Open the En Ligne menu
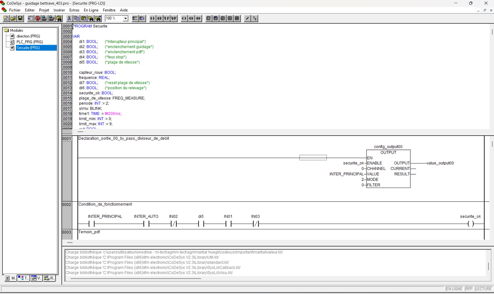The image size is (494, 294). pos(91,10)
